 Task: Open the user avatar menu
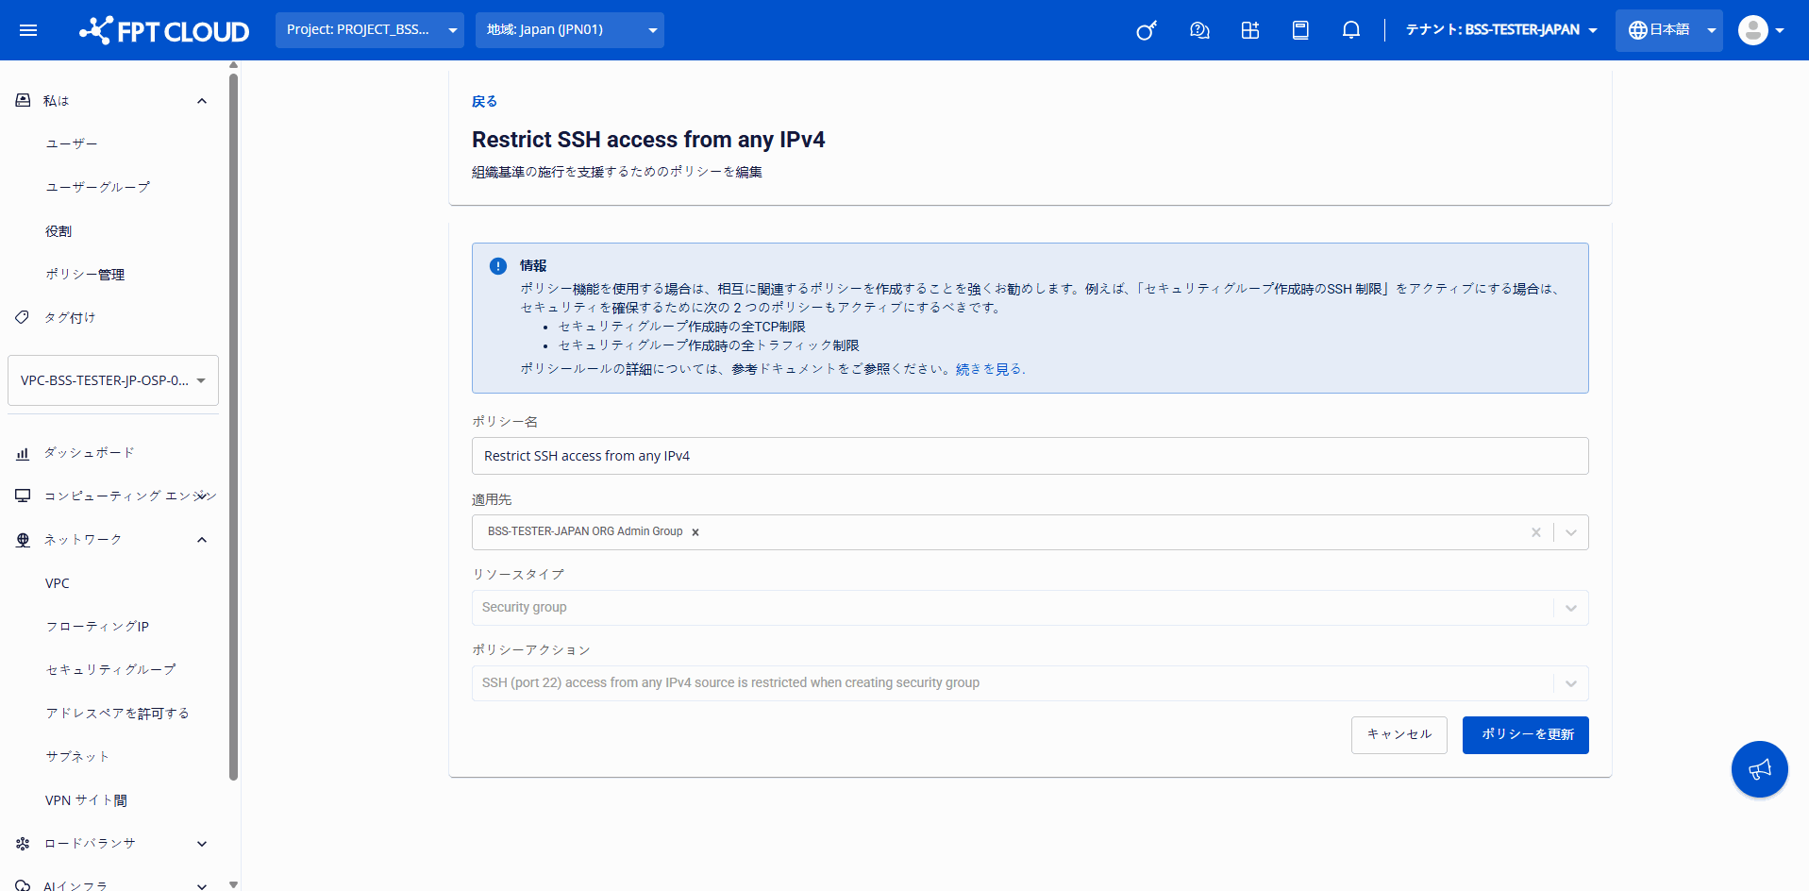click(x=1761, y=30)
